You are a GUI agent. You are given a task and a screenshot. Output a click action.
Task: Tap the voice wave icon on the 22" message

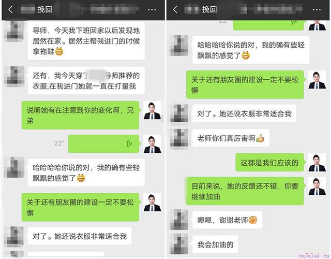[x=129, y=144]
